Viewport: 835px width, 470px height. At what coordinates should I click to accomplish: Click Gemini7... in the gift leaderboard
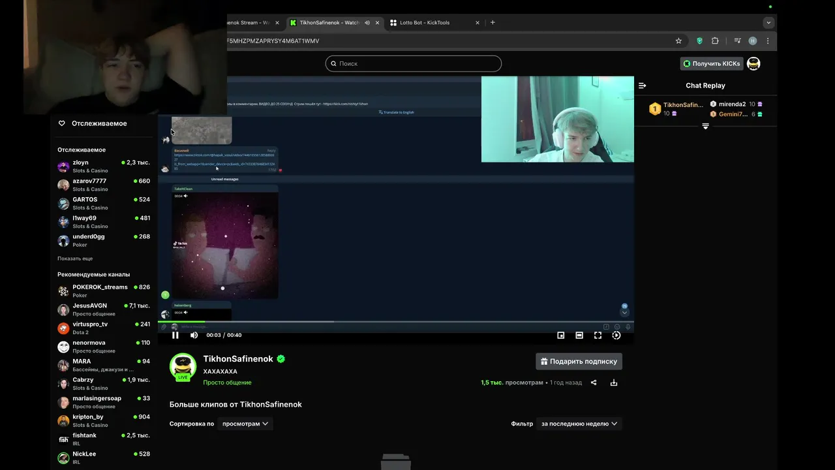tap(733, 114)
